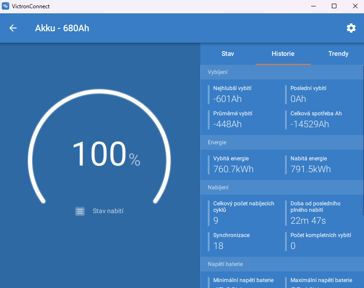This screenshot has width=364, height=288.
Task: Click the Nabitá energie value
Action: click(x=311, y=169)
